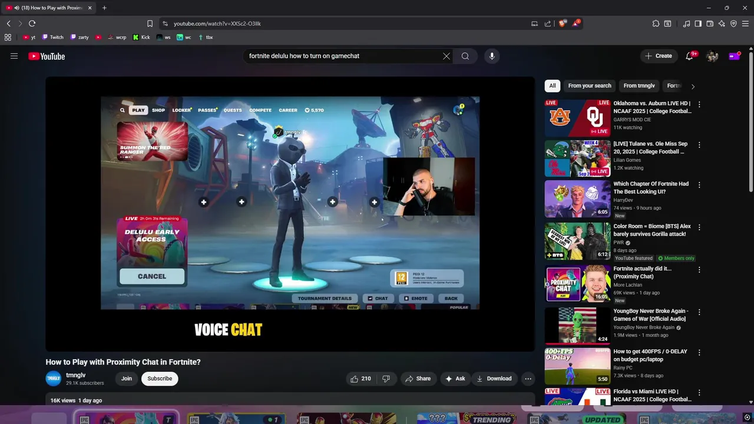754x424 pixels.
Task: Click the browser address bar URL
Action: pyautogui.click(x=217, y=24)
